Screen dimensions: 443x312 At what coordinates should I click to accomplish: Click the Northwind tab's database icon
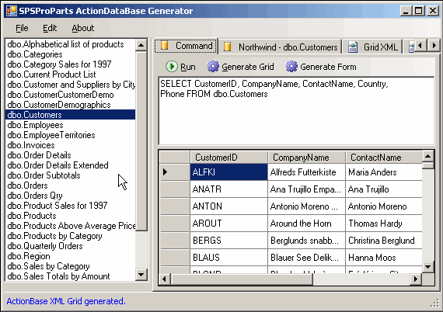(227, 47)
